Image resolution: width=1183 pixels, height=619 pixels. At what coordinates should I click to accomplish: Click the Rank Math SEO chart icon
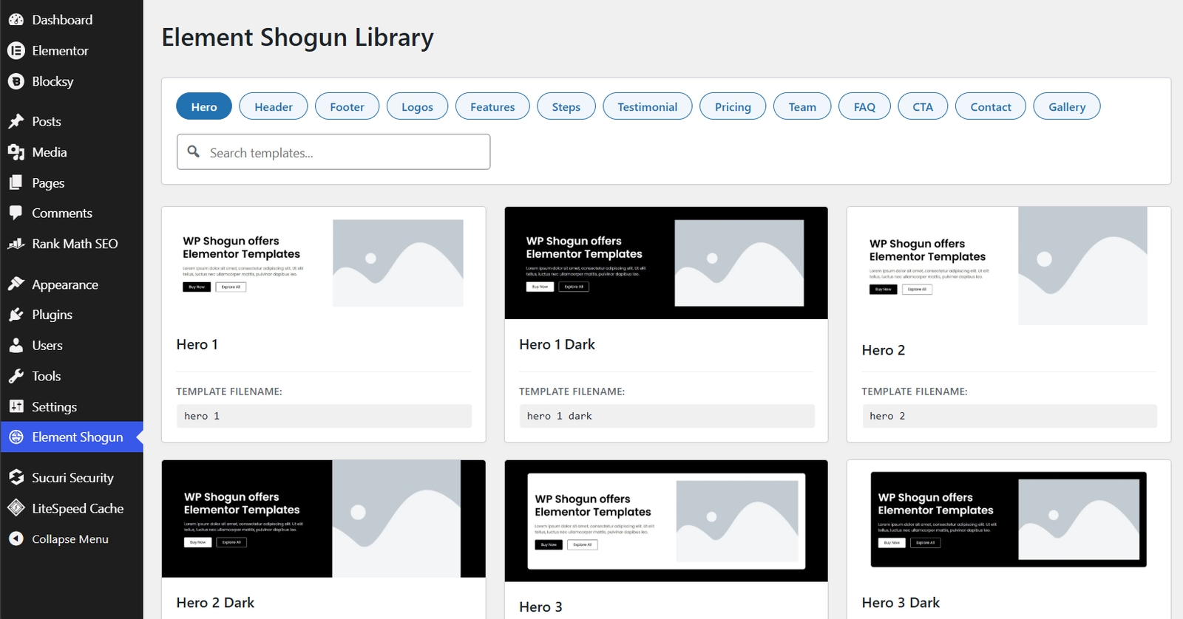[16, 244]
